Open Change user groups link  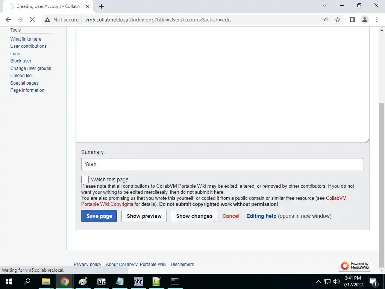click(x=31, y=68)
